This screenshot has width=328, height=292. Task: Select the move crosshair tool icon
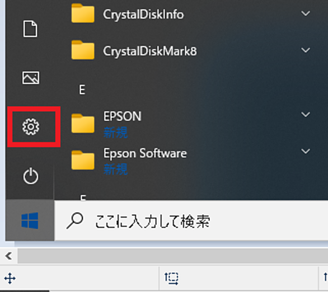click(x=10, y=279)
